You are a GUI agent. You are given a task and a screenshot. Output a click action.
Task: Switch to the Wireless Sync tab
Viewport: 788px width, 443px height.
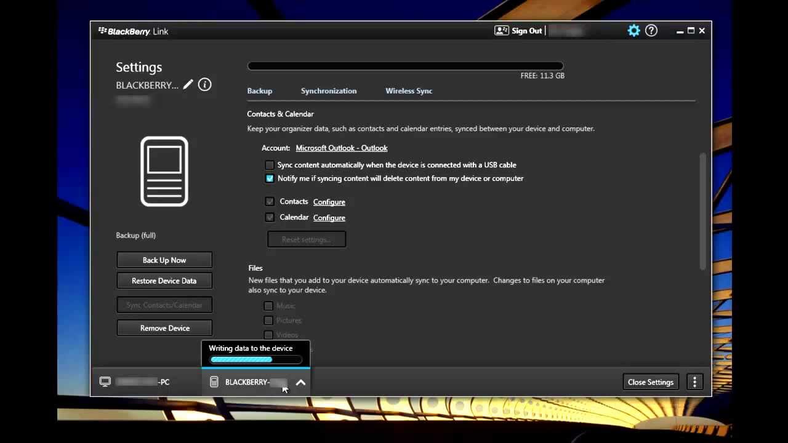click(x=409, y=91)
